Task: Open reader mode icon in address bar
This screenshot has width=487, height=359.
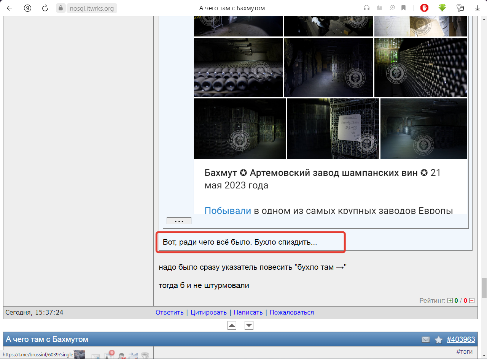Action: [379, 8]
